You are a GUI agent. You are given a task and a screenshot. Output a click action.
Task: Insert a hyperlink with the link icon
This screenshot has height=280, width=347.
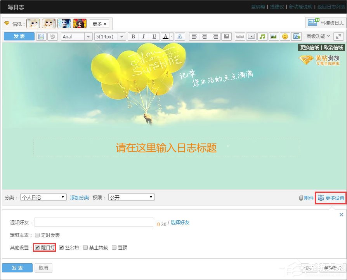(x=240, y=36)
